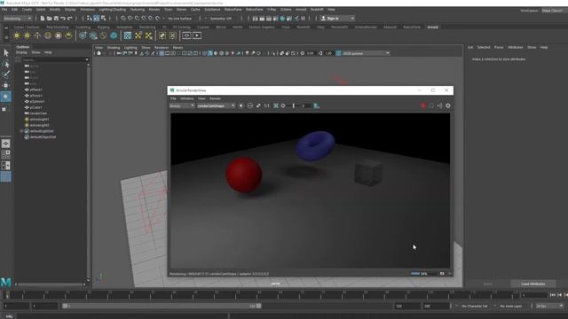
Task: Click the Arnold physical sky shelf icon
Action: pos(68,35)
